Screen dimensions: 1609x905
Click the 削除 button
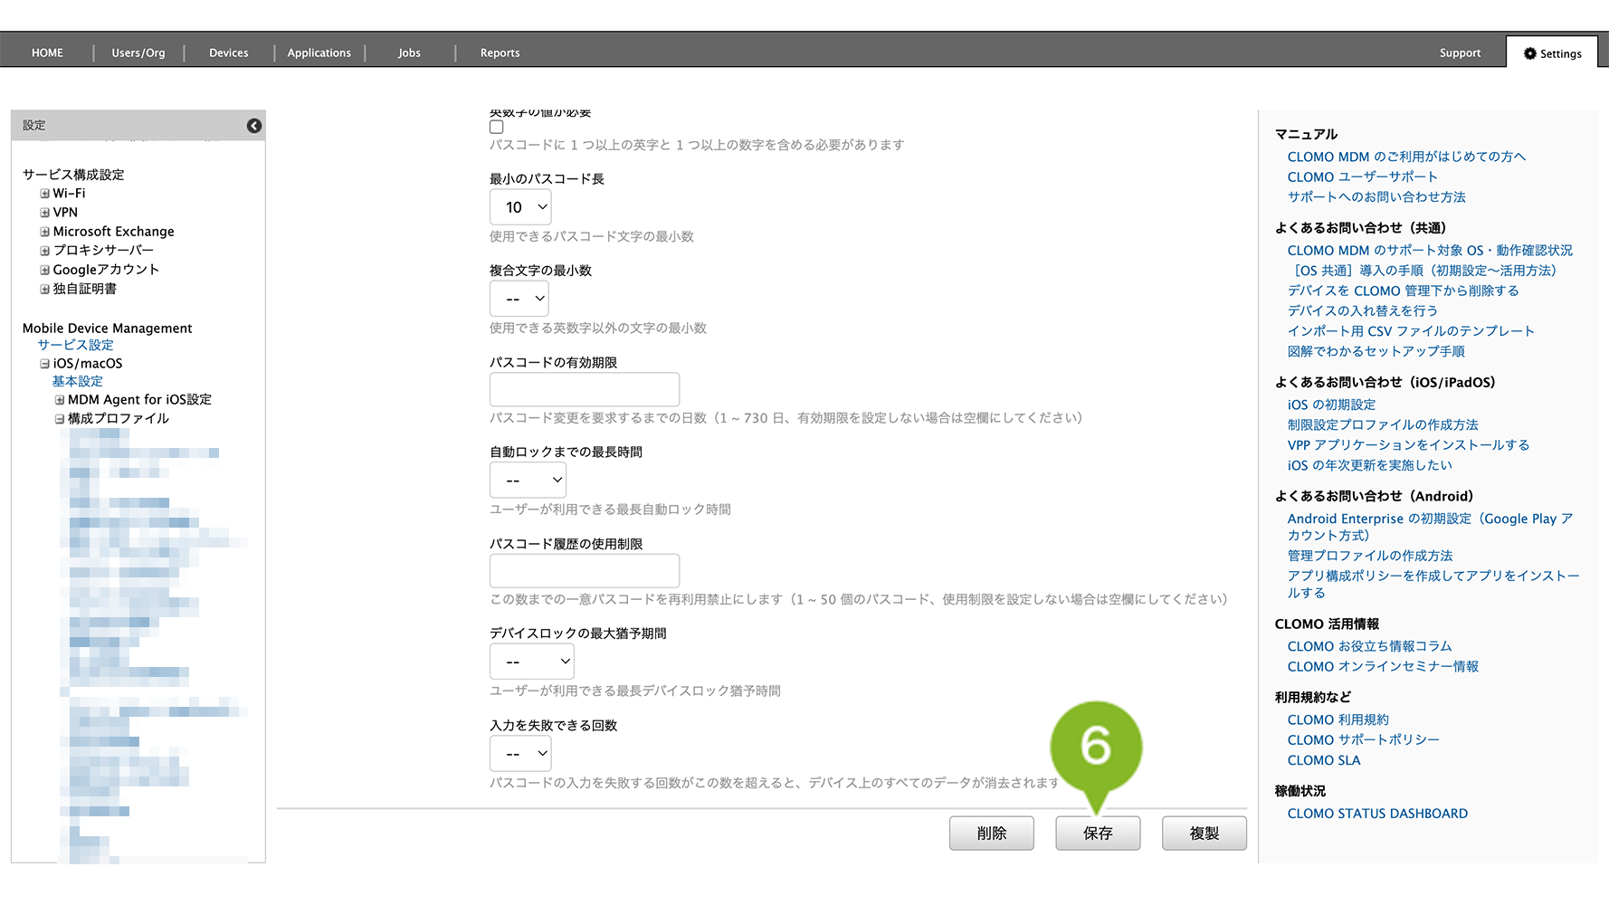pos(991,833)
